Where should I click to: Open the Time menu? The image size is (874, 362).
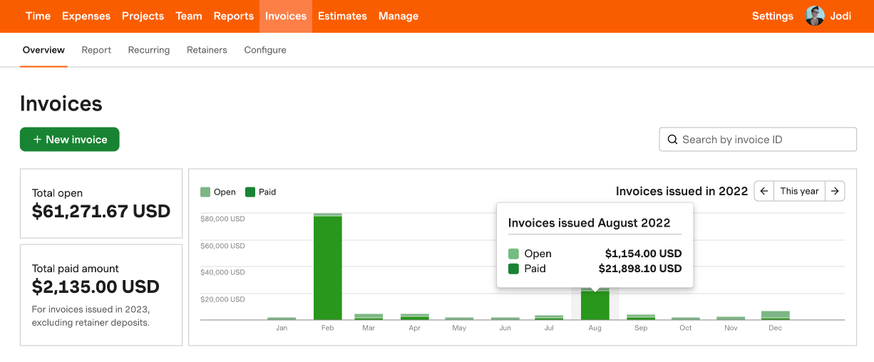point(38,16)
